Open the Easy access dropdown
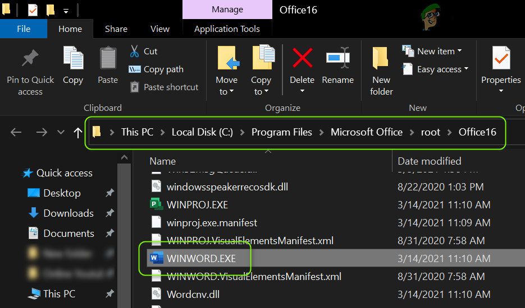This screenshot has height=308, width=525. click(x=432, y=69)
